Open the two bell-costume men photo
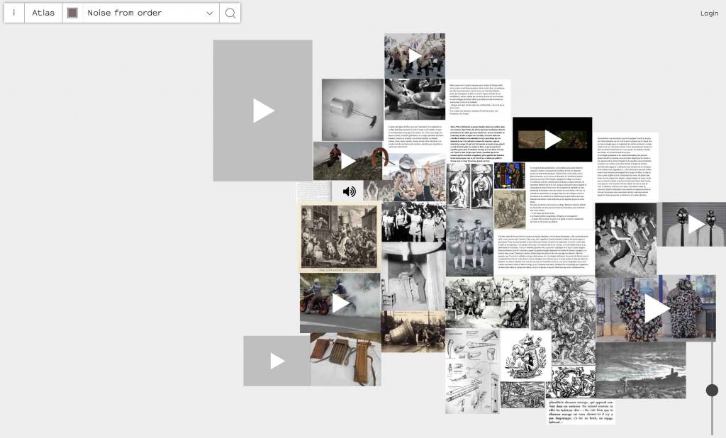This screenshot has height=438, width=726. point(469,243)
